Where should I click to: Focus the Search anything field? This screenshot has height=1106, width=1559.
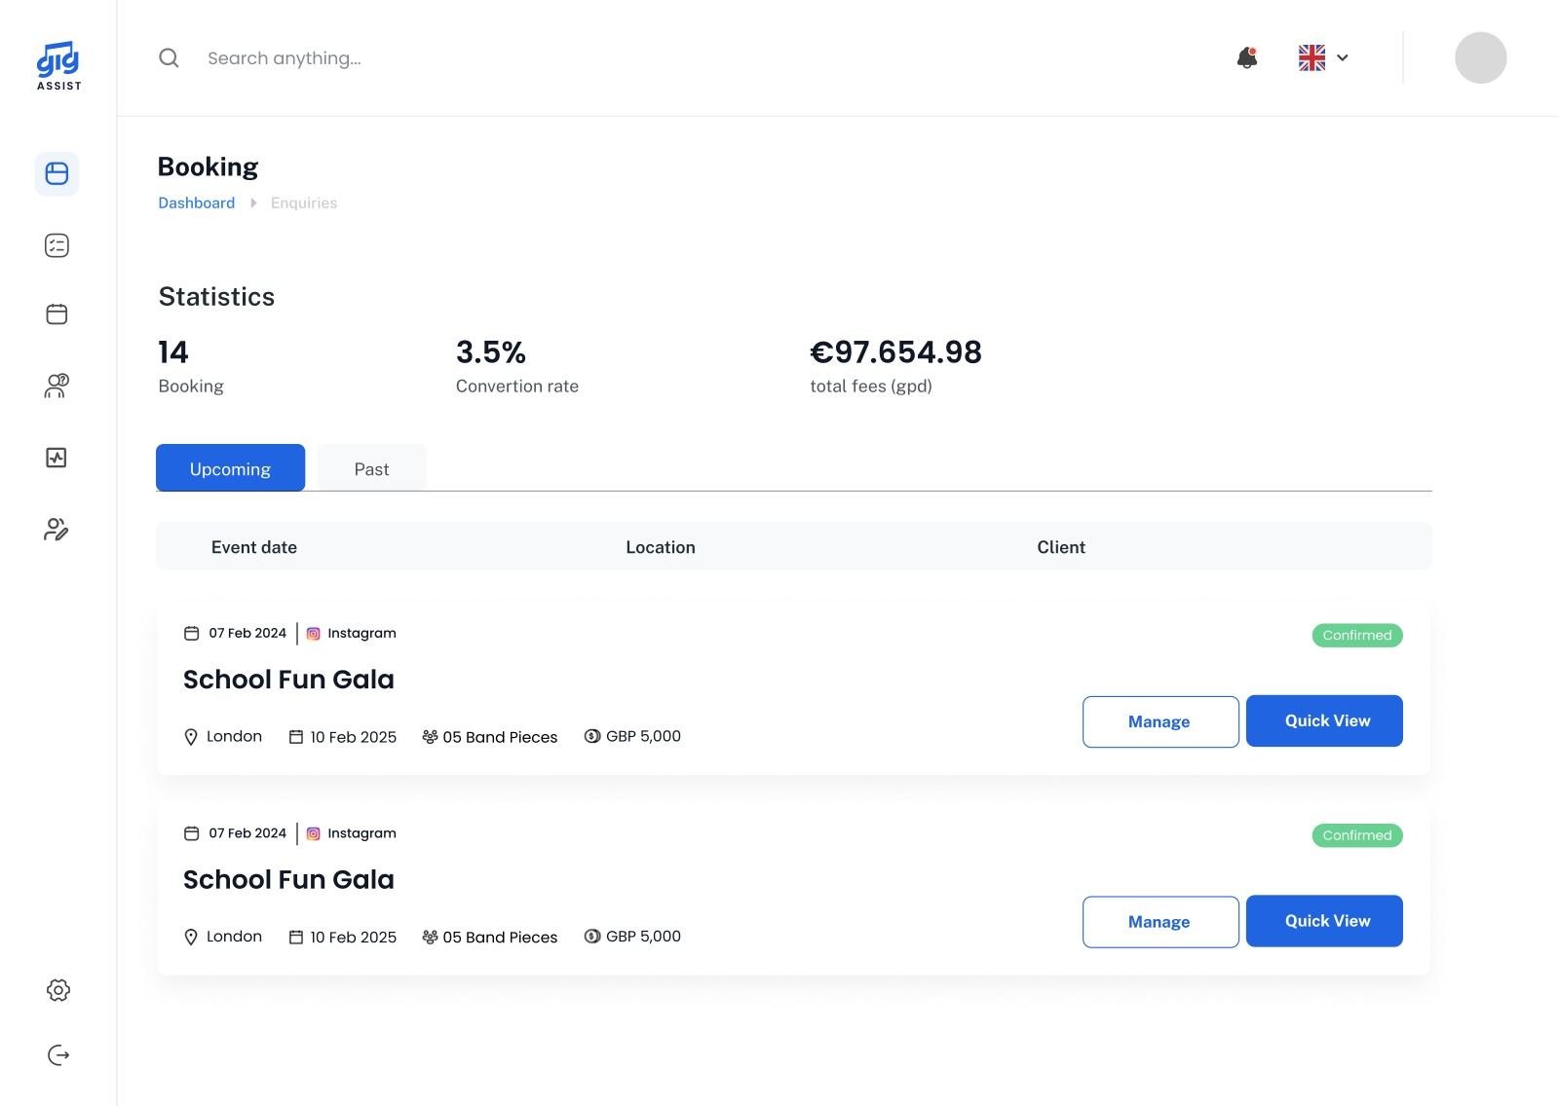pyautogui.click(x=285, y=58)
